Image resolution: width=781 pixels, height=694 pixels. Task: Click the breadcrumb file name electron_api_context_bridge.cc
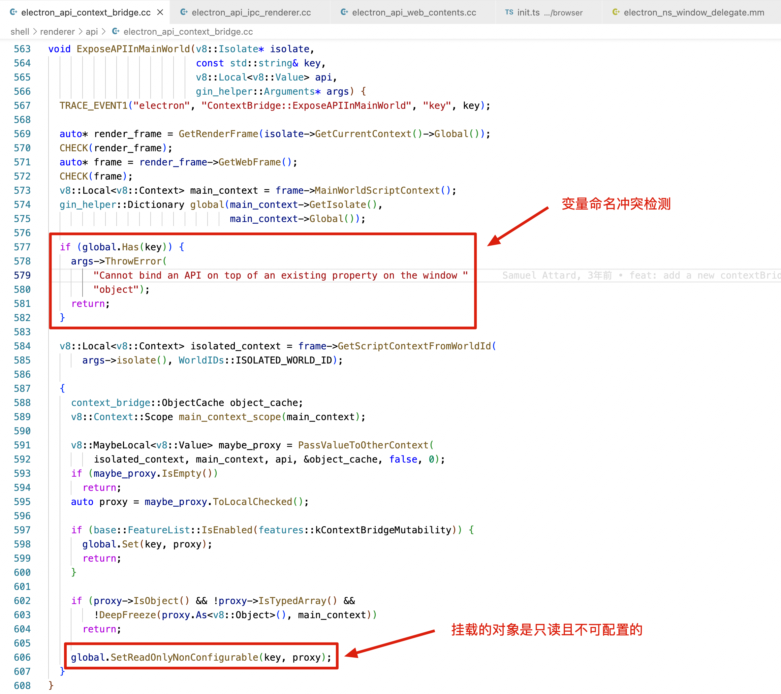tap(188, 32)
